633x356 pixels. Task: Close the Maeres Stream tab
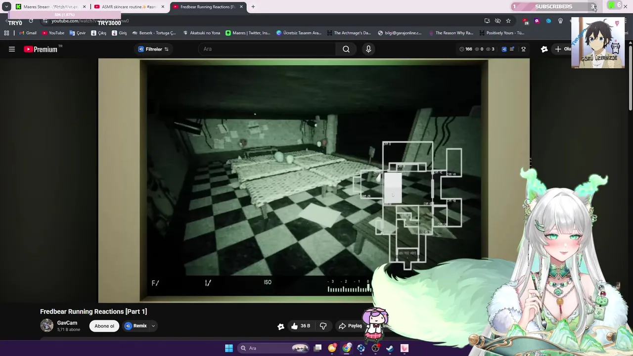[84, 7]
